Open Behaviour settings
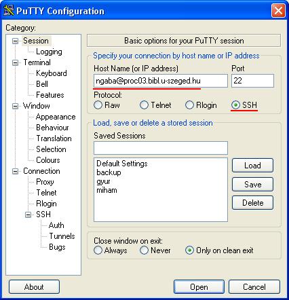This screenshot has height=300, width=289. 52,128
